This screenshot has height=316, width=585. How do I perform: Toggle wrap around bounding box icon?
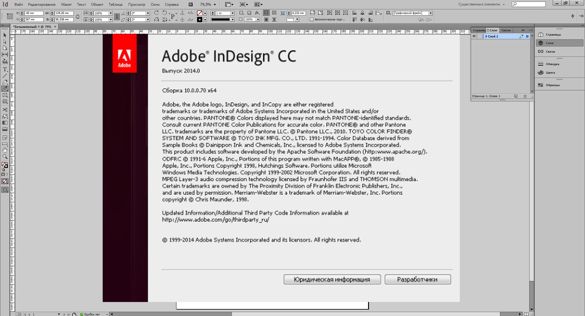point(274,13)
